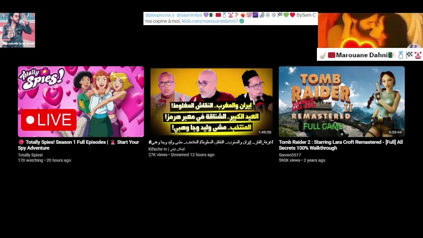Image resolution: width=423 pixels, height=238 pixels.
Task: Open the Kifache tv channel name
Action: pyautogui.click(x=167, y=149)
